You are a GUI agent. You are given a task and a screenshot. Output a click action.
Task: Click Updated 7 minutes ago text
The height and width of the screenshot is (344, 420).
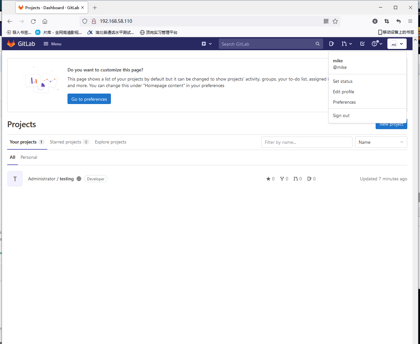point(383,179)
